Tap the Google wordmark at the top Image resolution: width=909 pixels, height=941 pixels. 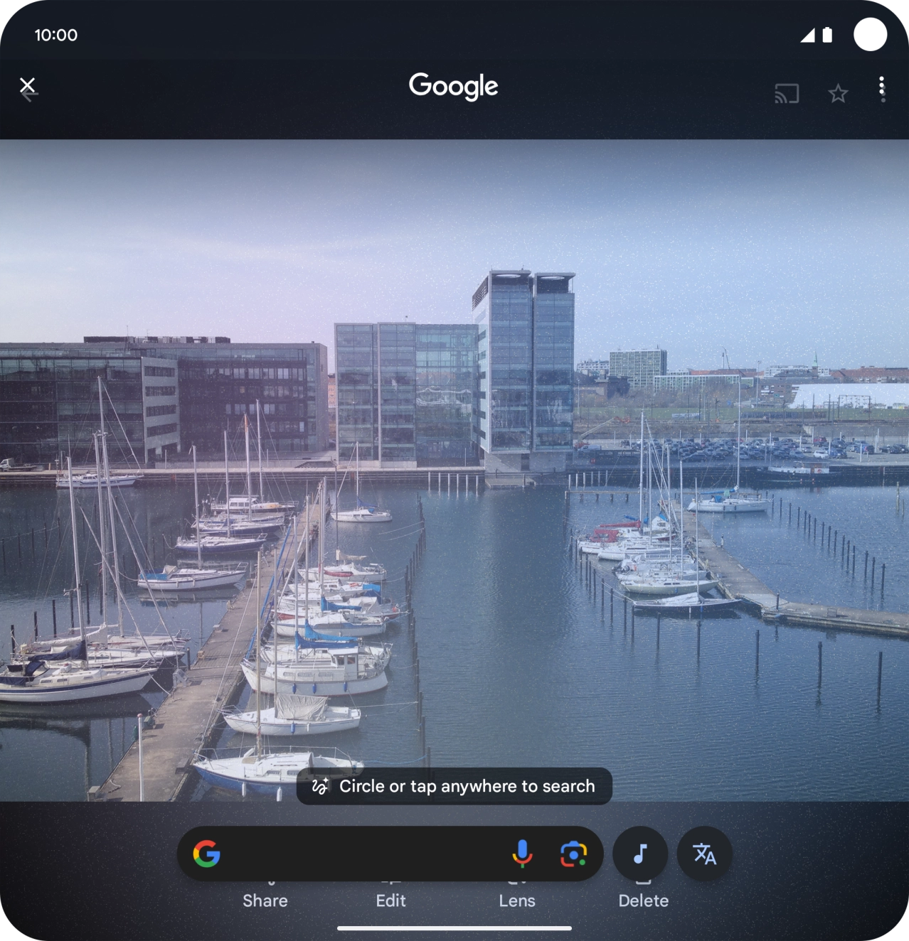pyautogui.click(x=453, y=86)
